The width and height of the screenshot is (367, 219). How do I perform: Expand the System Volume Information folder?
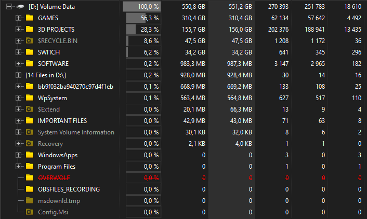18,132
